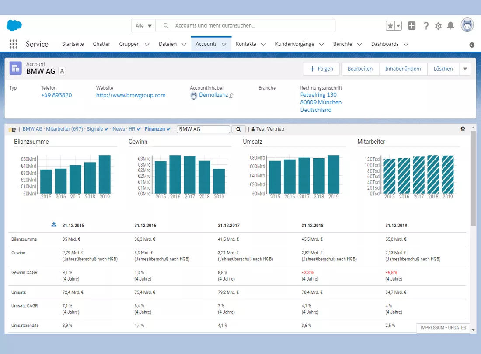Screen dimensions: 481x354
Task: View the BMW AG account hierarchy icon
Action: pos(62,71)
